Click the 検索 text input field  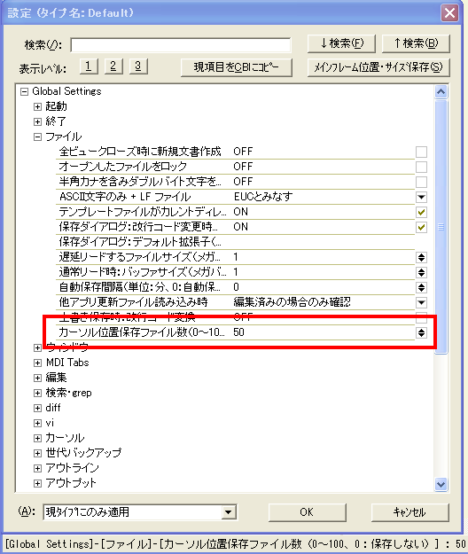(181, 45)
